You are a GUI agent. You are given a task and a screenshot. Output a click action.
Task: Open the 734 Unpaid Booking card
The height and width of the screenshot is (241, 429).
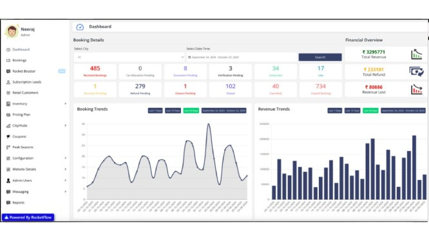coord(321,89)
